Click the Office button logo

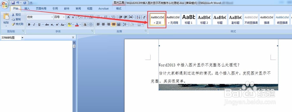[5, 5]
